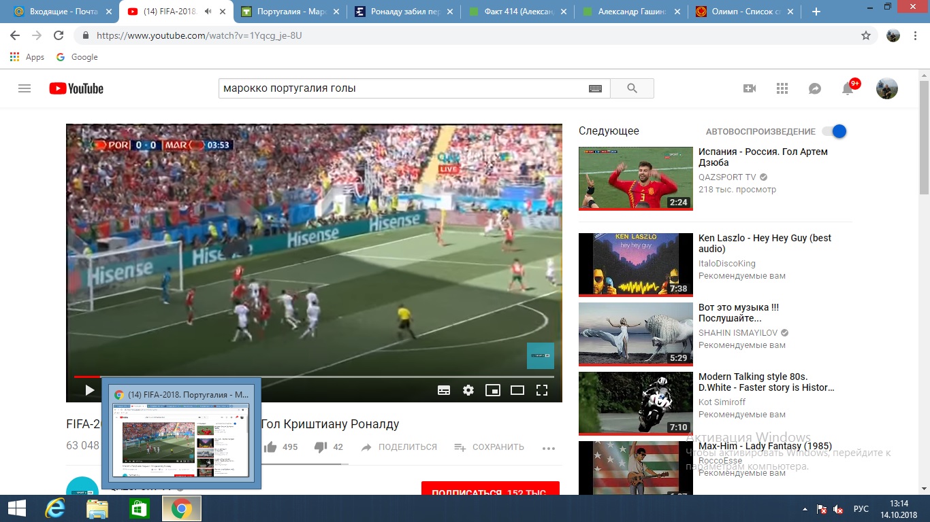This screenshot has width=930, height=522.
Task: Open File Explorer from taskbar
Action: [x=97, y=508]
